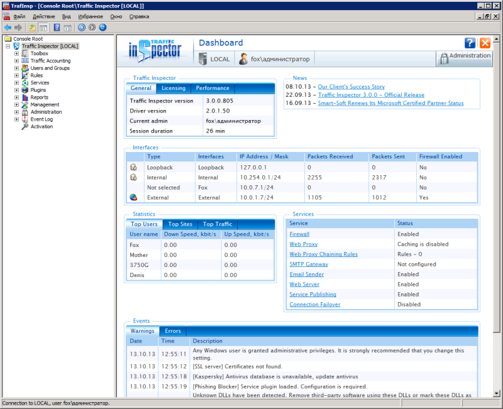Click the Reports chart icon
503x409 pixels.
[x=25, y=97]
